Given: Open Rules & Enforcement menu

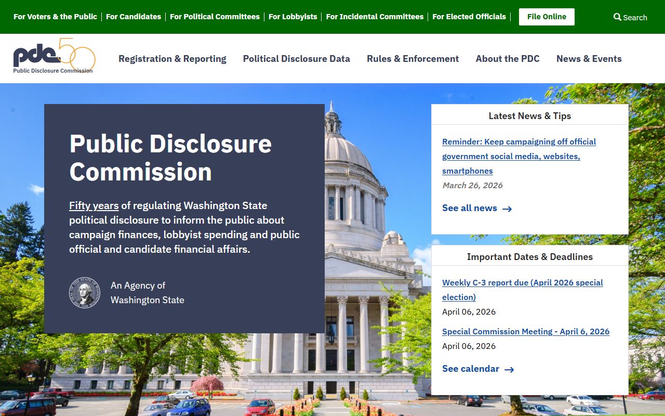Looking at the screenshot, I should click(413, 59).
